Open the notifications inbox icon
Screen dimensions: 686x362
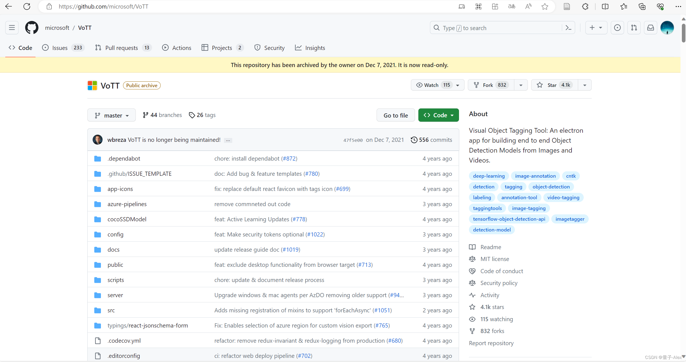[651, 28]
